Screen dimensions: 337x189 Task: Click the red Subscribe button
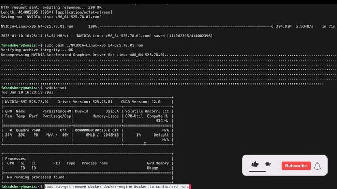(x=296, y=166)
